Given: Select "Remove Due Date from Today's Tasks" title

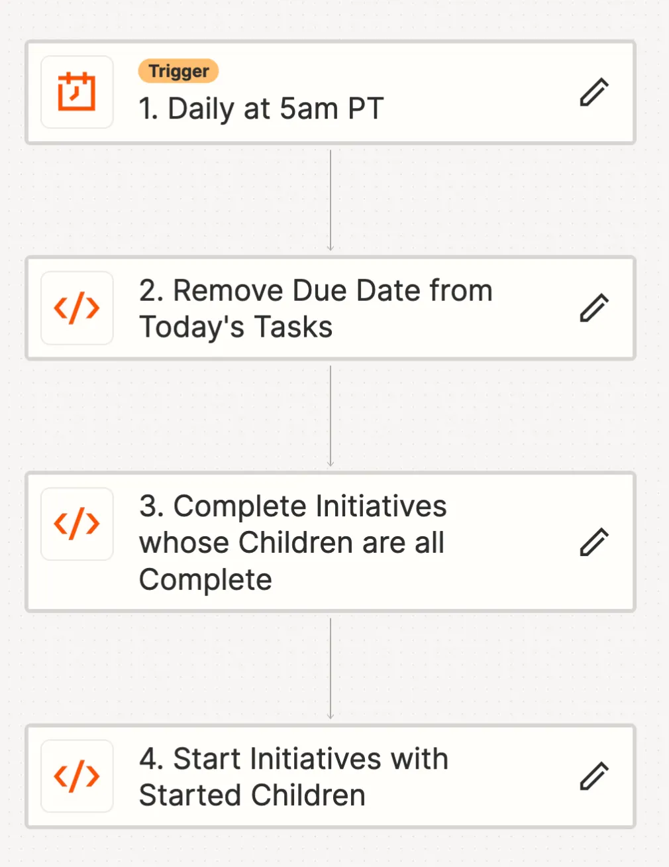Looking at the screenshot, I should [x=315, y=309].
